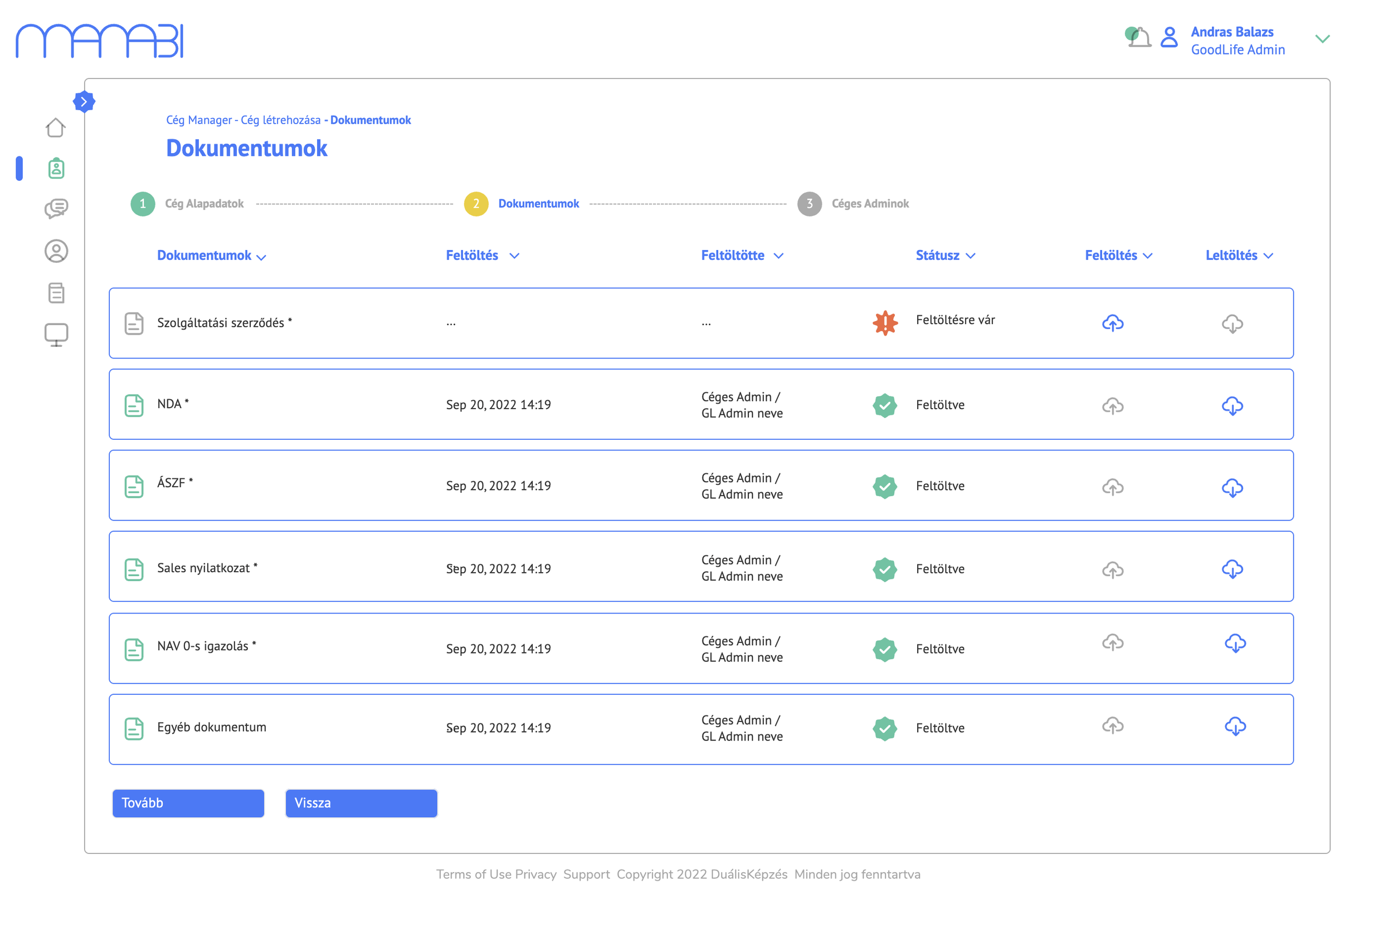
Task: Sort by Feltöltötte column
Action: tap(742, 256)
